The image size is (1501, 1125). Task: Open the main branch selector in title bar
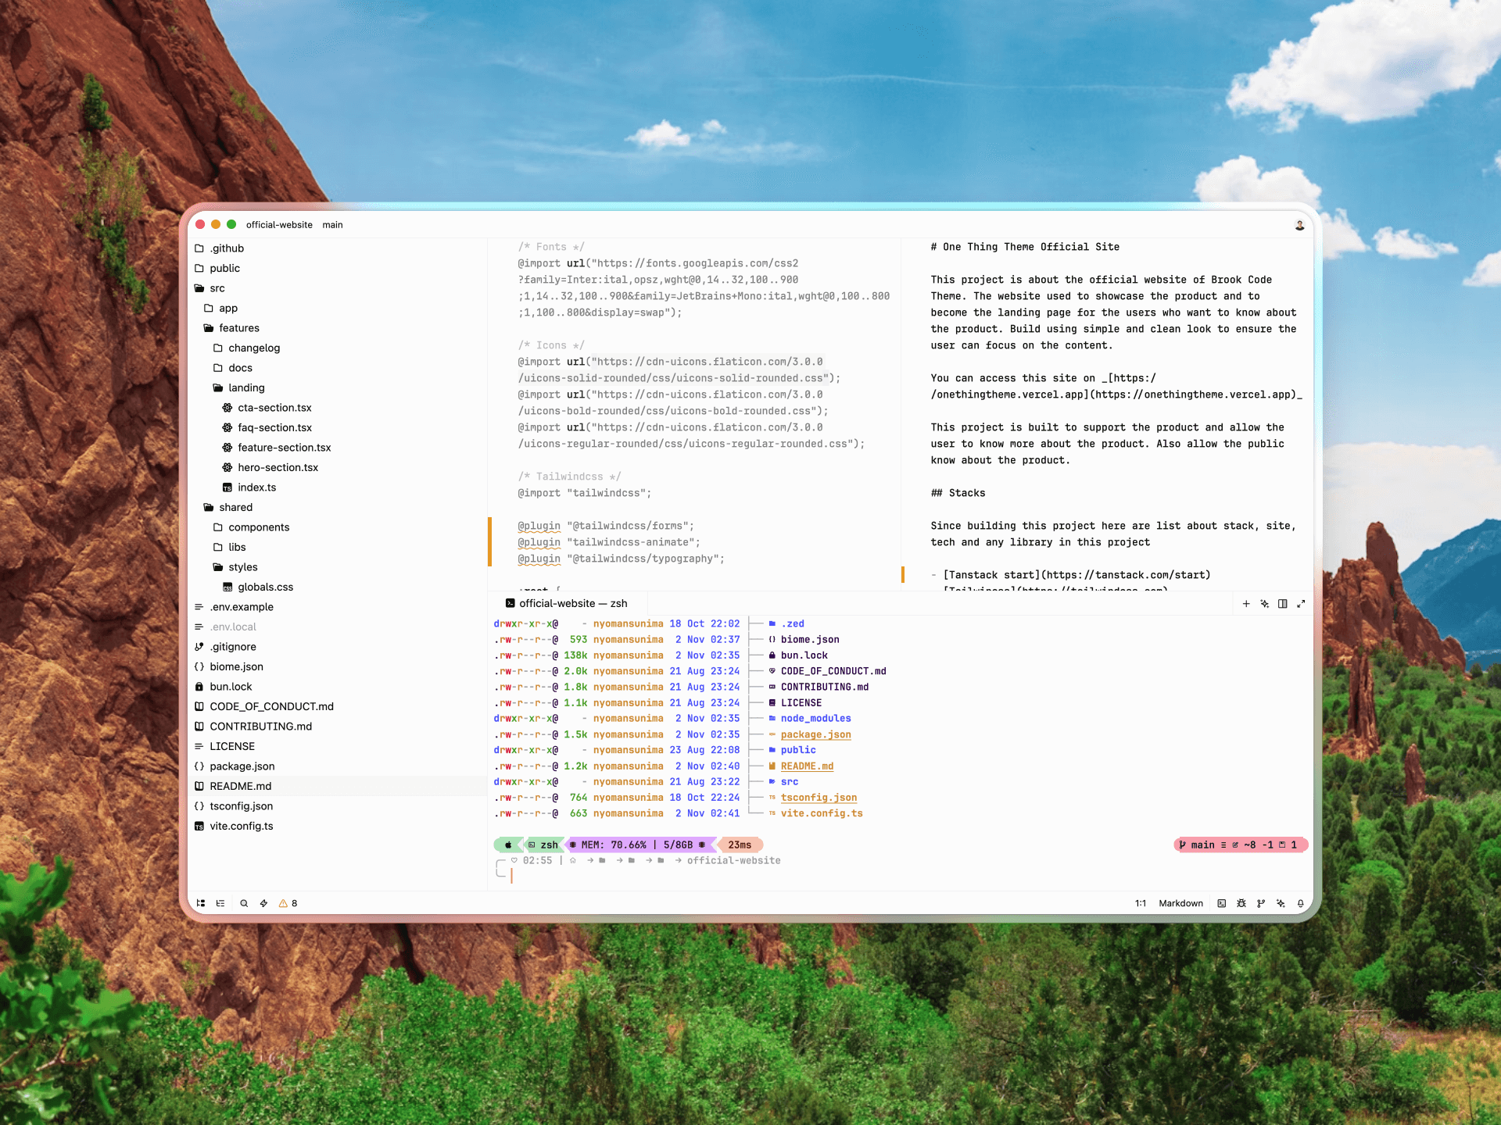tap(332, 225)
